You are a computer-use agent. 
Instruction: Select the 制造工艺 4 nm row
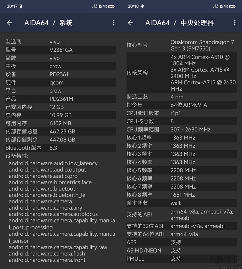tap(181, 97)
